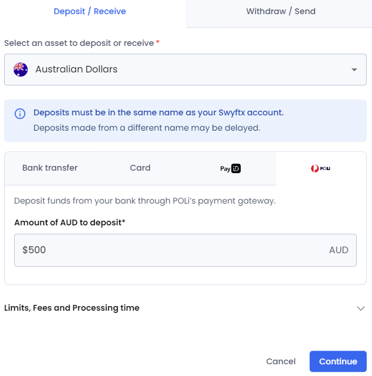Click the Australian flag icon
Viewport: 372px width, 376px height.
[21, 69]
